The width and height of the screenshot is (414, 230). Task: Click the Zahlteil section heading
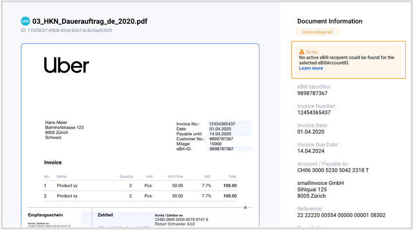105,215
